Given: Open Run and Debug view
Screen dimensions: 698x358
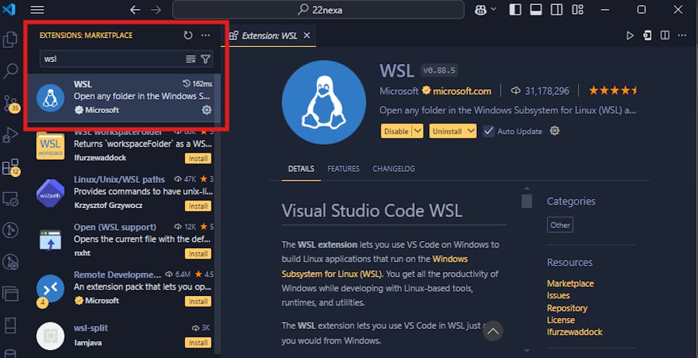Looking at the screenshot, I should pyautogui.click(x=10, y=134).
